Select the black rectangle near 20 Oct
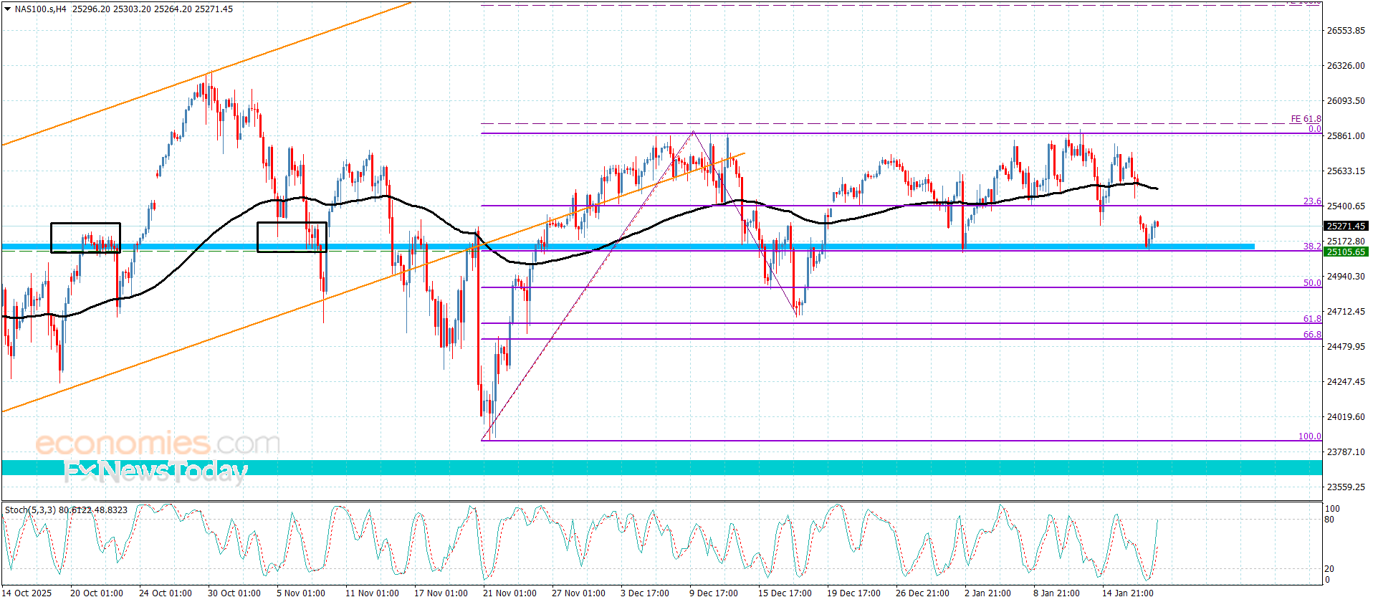Image resolution: width=1373 pixels, height=602 pixels. click(85, 238)
